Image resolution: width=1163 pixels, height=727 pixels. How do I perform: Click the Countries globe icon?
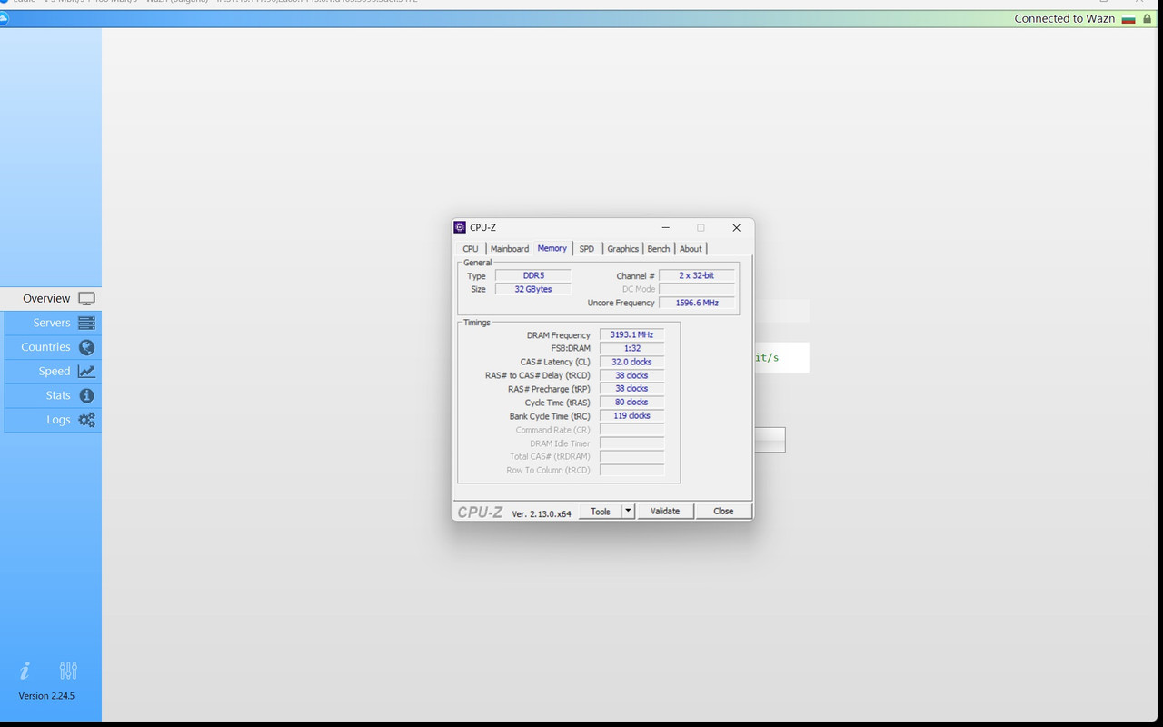86,347
